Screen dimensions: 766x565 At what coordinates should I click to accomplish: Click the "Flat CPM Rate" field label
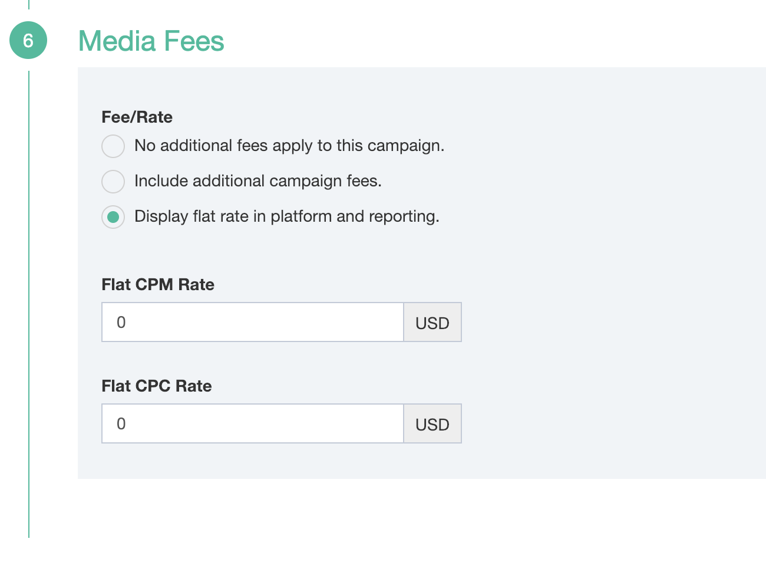158,285
